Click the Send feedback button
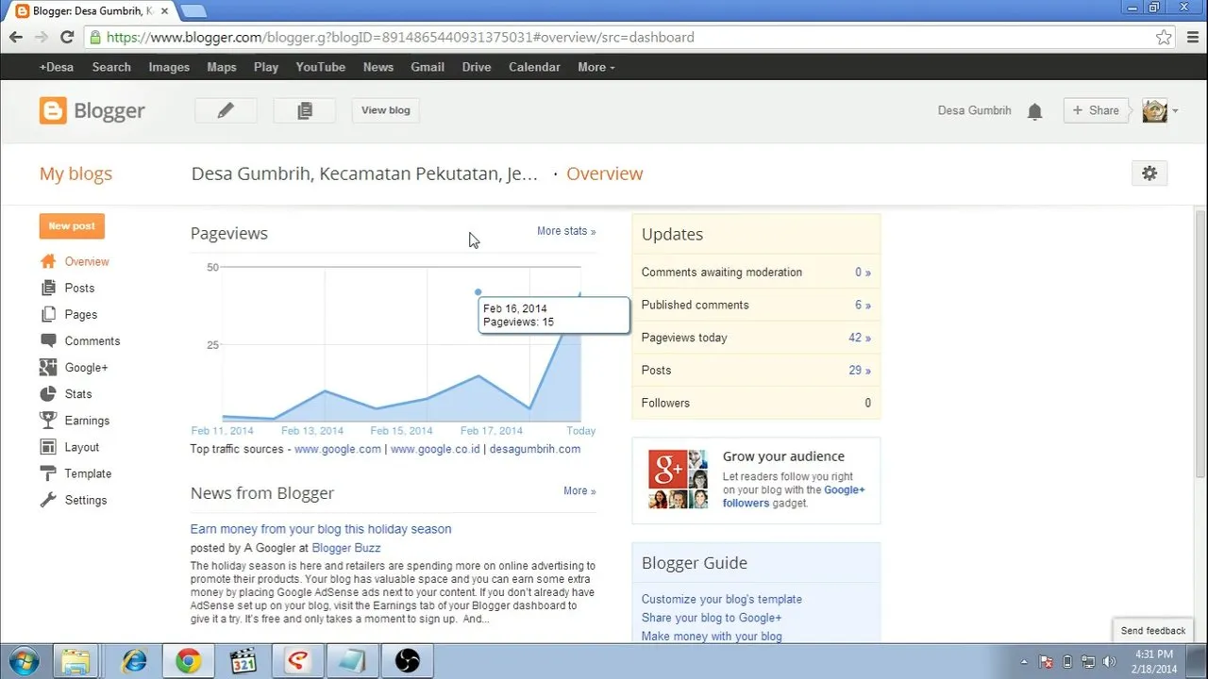 coord(1152,631)
